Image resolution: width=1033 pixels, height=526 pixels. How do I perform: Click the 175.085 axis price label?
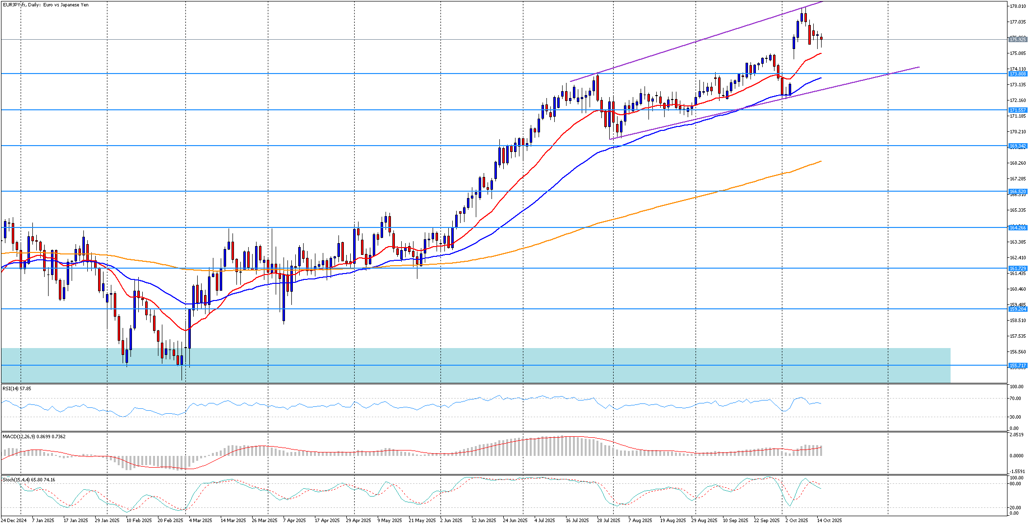click(x=1017, y=53)
